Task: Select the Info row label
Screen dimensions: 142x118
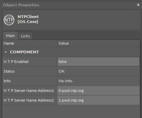Action: [7, 81]
